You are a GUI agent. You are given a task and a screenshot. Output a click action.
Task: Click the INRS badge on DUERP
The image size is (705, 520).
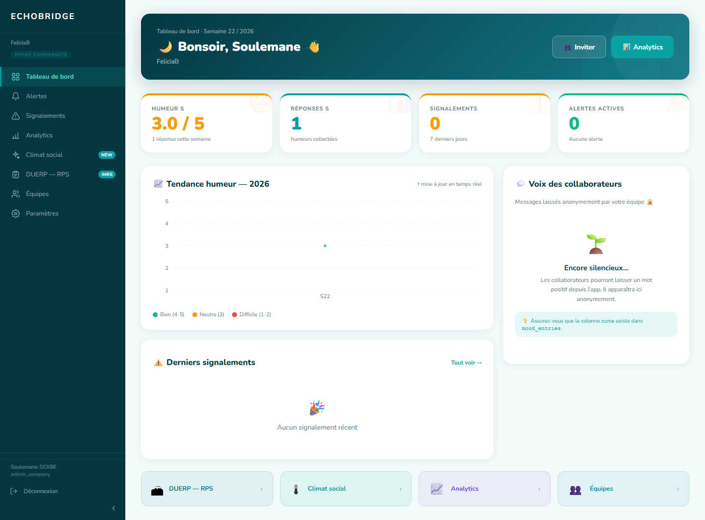click(107, 174)
